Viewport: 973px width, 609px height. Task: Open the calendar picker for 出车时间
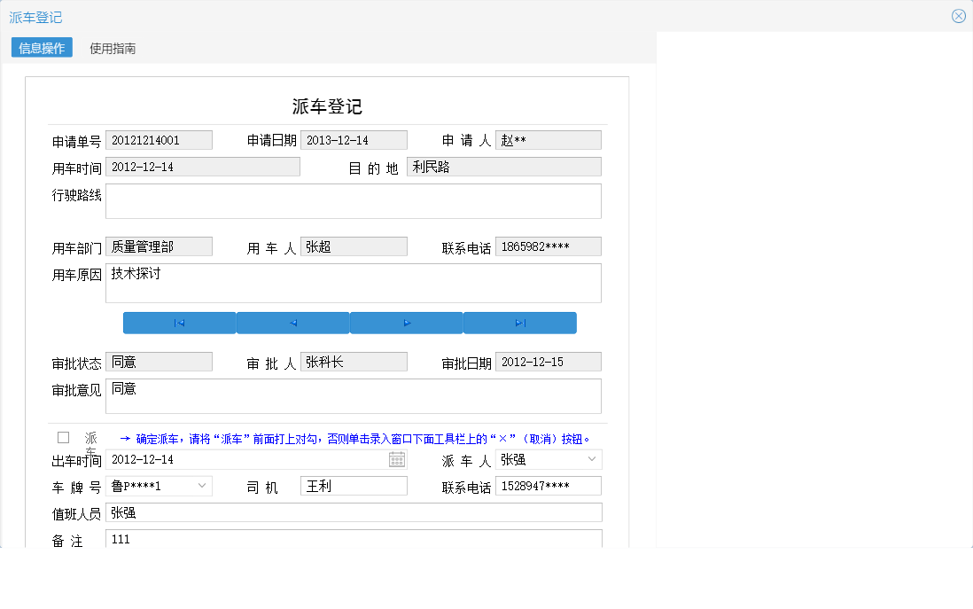pyautogui.click(x=397, y=459)
